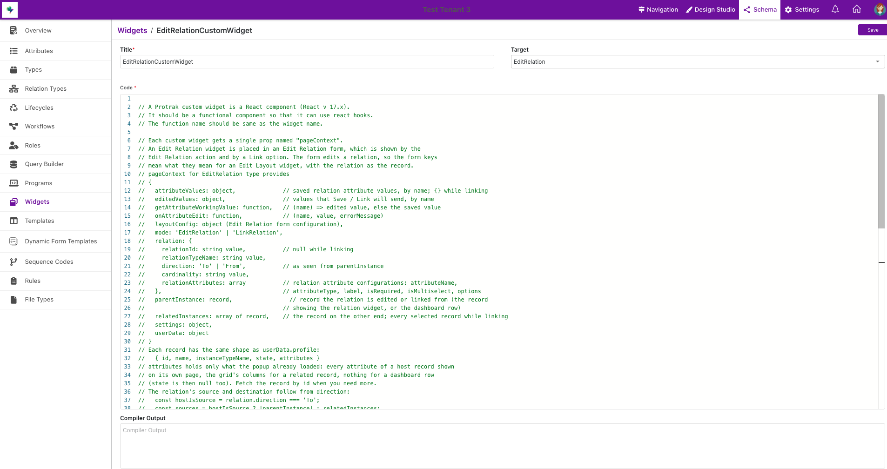Click the Query Builder database icon
887x469 pixels.
13,164
